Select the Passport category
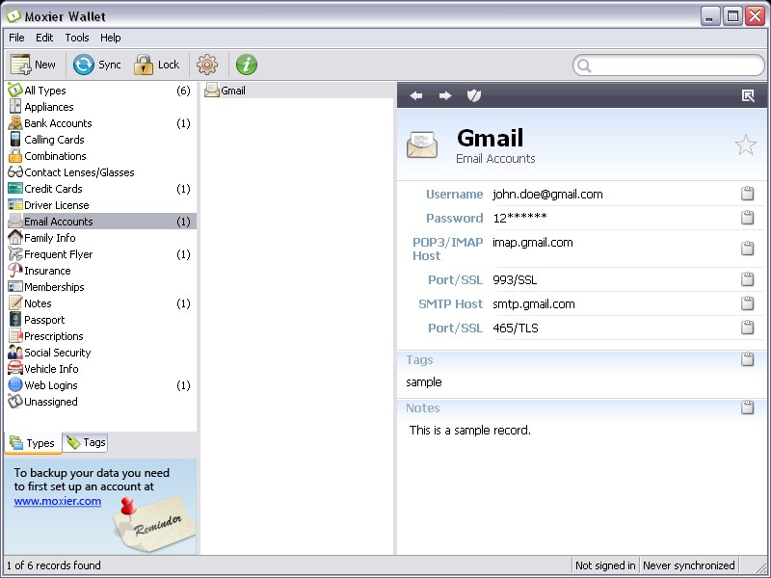The height and width of the screenshot is (578, 771). point(100,320)
